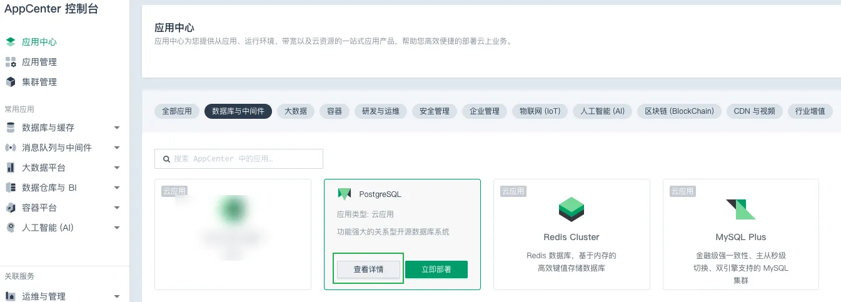841x302 pixels.
Task: Expand the 数据库与缓存 dropdown arrow
Action: (117, 128)
